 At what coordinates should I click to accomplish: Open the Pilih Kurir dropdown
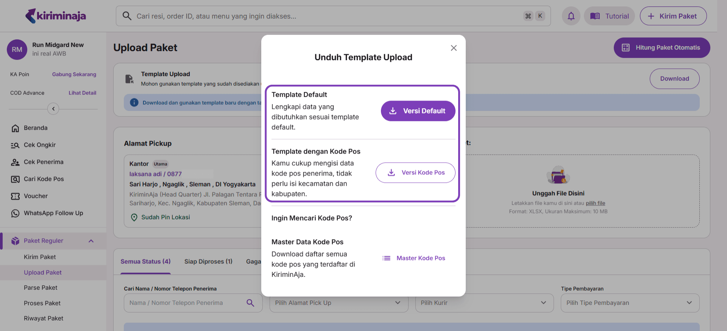tap(484, 303)
